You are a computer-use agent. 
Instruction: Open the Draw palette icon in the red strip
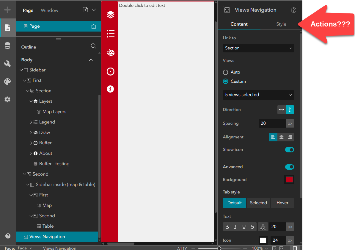click(x=110, y=53)
